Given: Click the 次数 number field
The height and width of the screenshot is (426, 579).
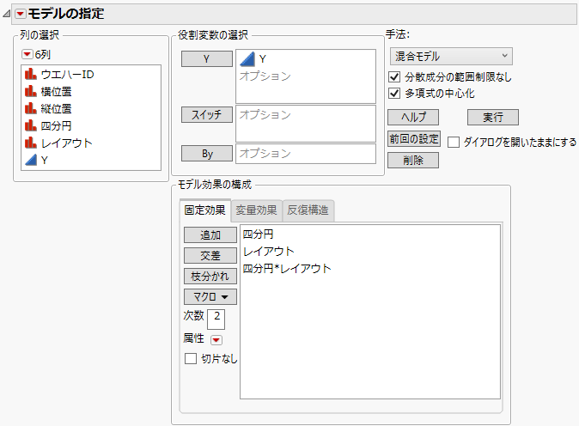Looking at the screenshot, I should click(216, 318).
